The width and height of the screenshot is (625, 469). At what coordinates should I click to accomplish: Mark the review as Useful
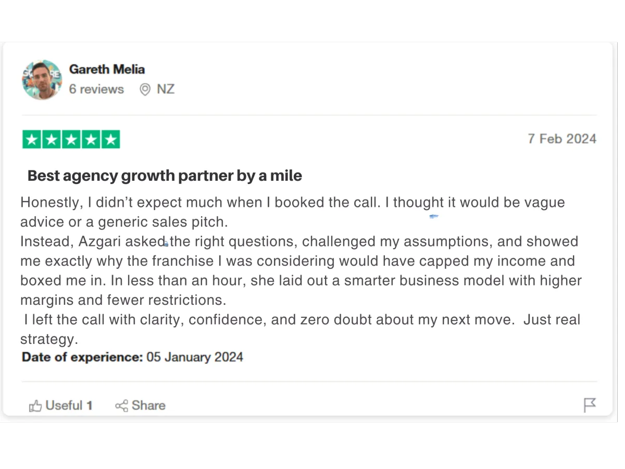click(61, 405)
